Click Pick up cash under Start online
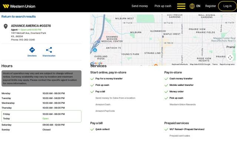This screenshot has width=237, height=148. coord(102,85)
